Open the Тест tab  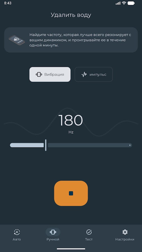(89, 235)
